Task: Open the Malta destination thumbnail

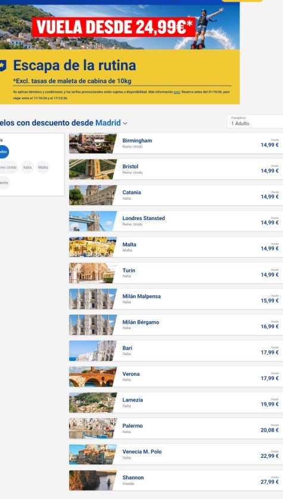Action: point(93,247)
